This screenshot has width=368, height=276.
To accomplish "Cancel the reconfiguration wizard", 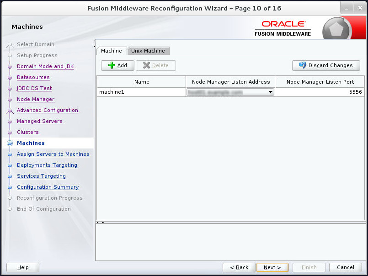I will 346,267.
